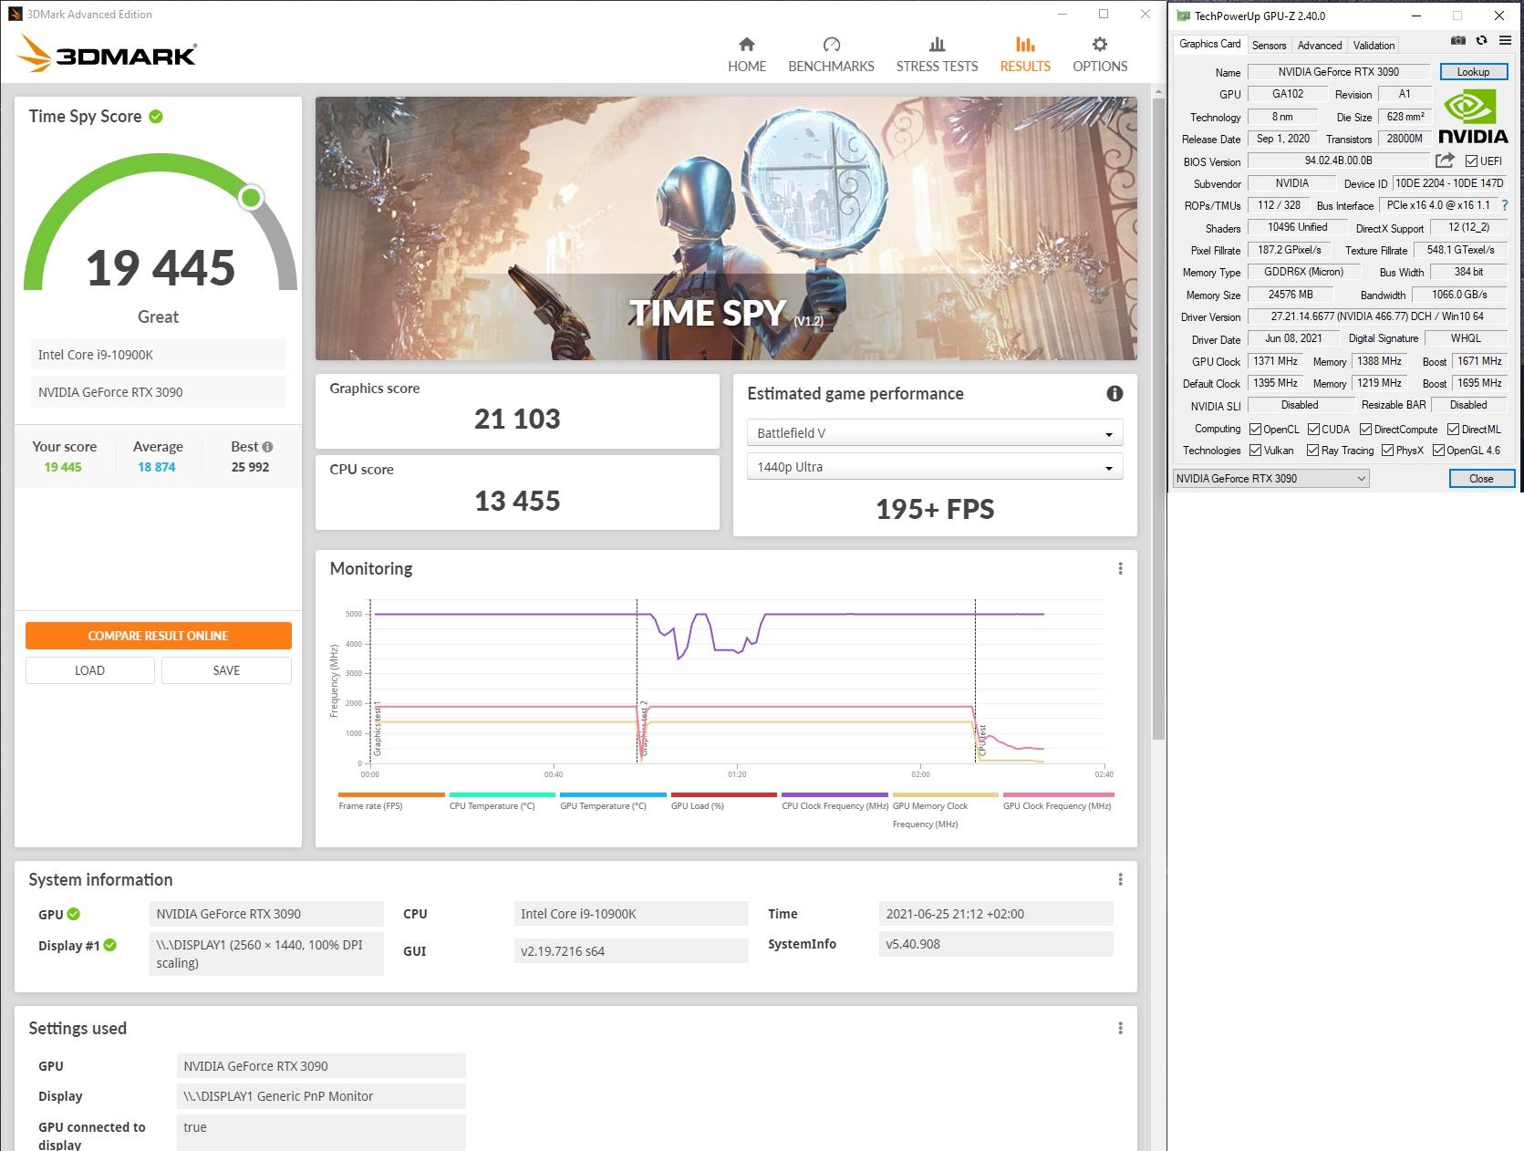Toggle the CUDA checkbox
Viewport: 1524px width, 1151px height.
(x=1313, y=429)
